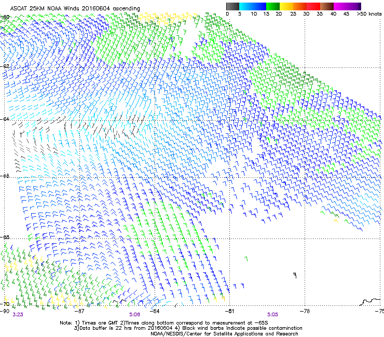Screen dimensions: 384x337
Task: Pick the brown 35–40 knots legend segment
Action: click(x=327, y=6)
